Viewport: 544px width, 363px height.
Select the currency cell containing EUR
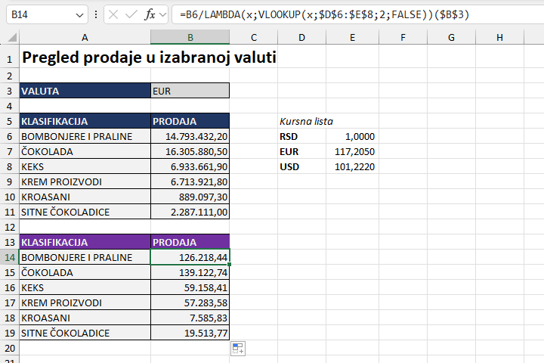(190, 91)
